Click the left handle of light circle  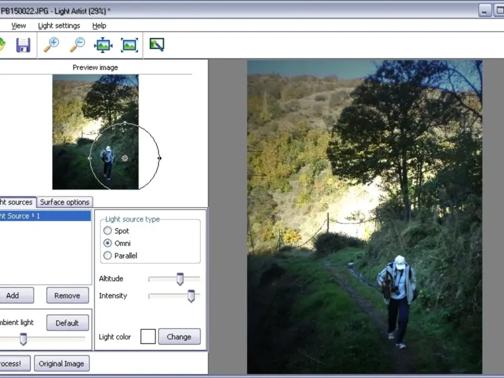click(89, 158)
